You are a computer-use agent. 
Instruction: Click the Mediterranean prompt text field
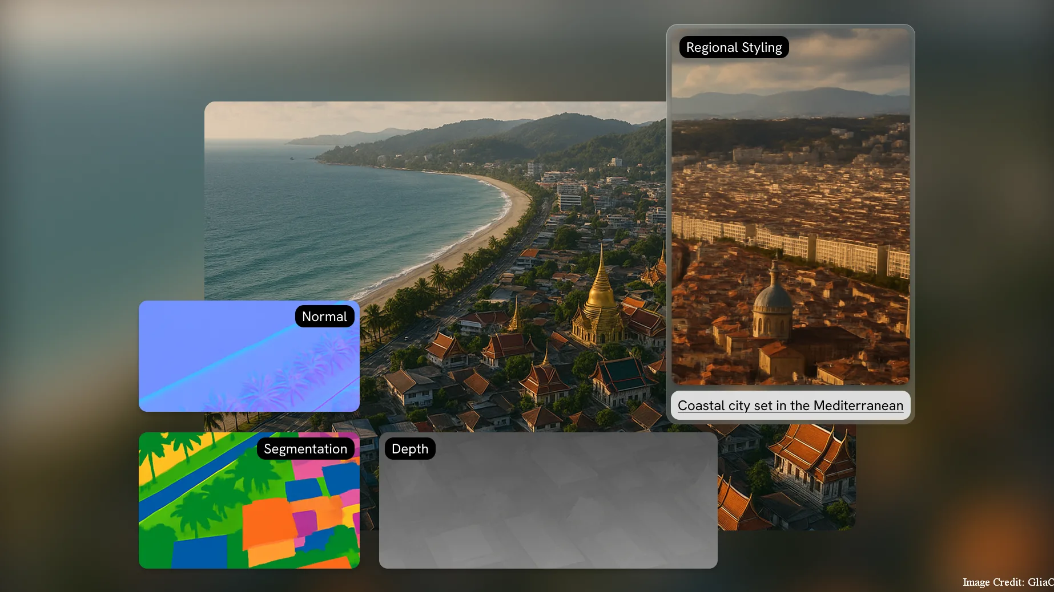click(790, 406)
